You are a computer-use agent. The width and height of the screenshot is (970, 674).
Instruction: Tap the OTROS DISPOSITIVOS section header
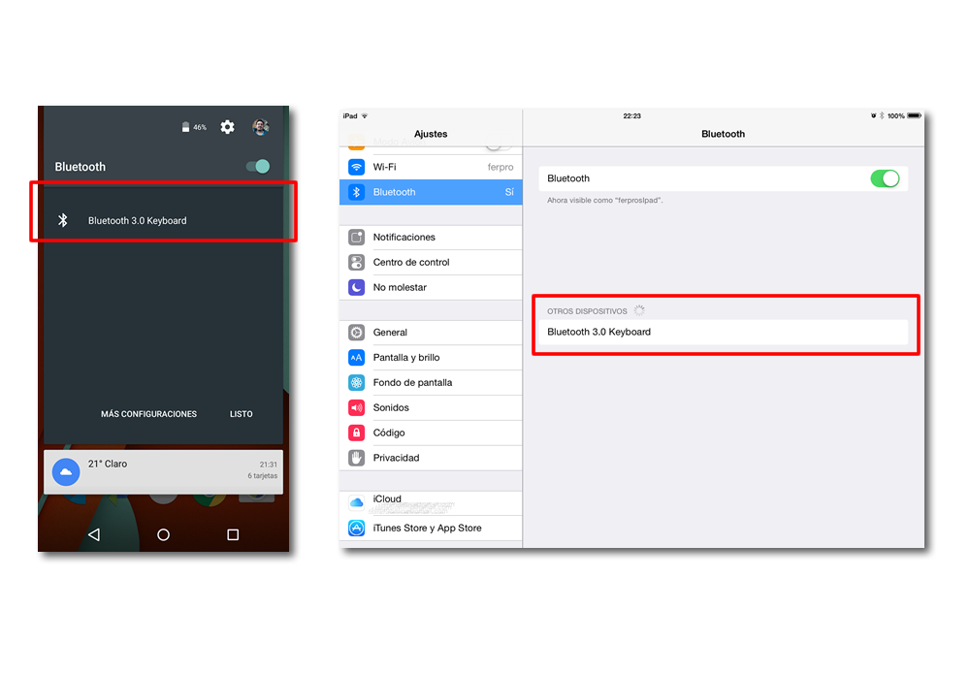(x=587, y=311)
